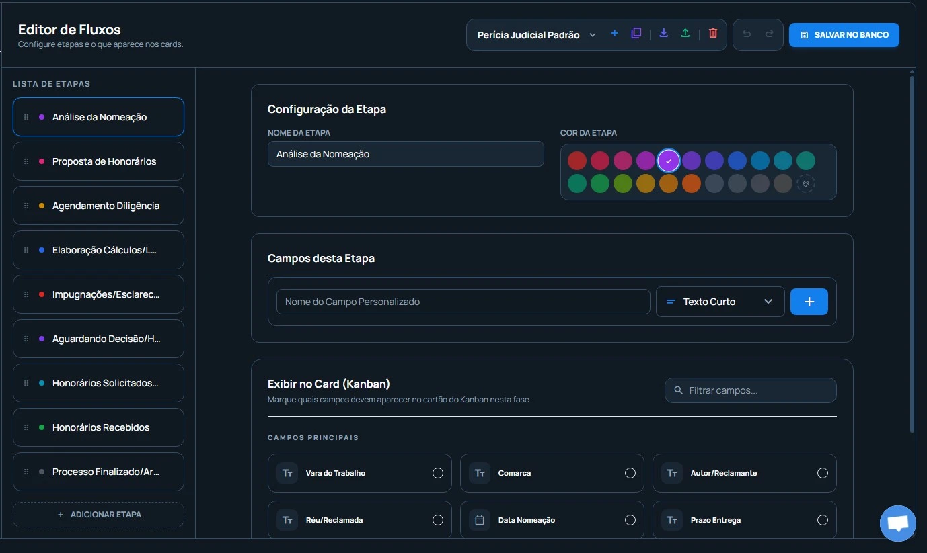Toggle Autor/Reclamante display on card
The image size is (927, 553).
coord(823,473)
